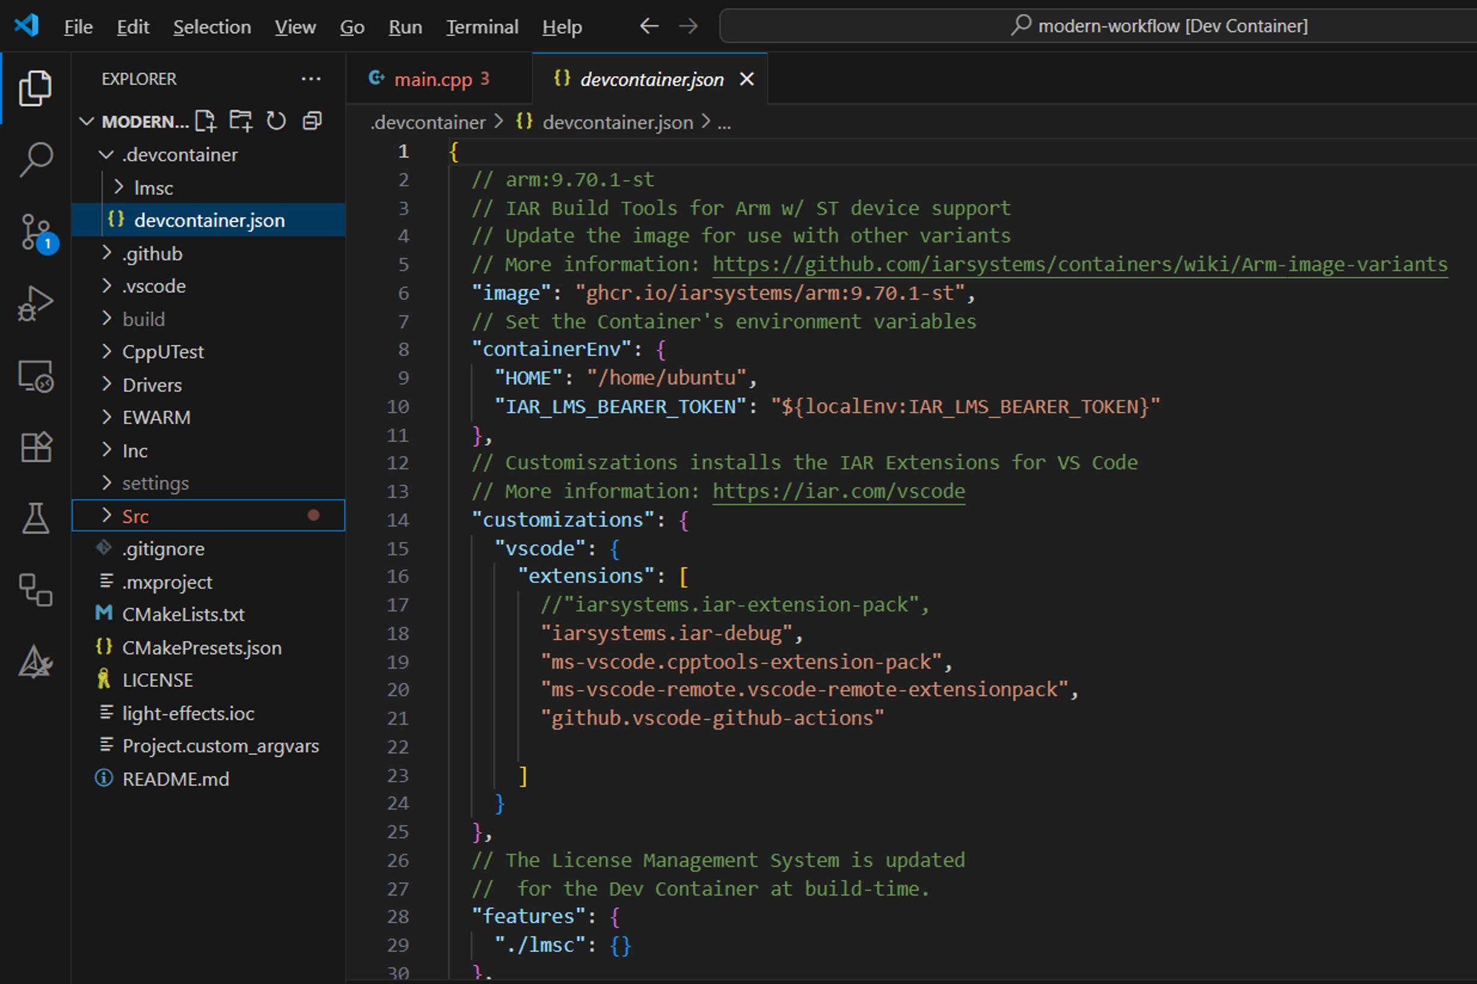Open the Terminal menu
Screen dimensions: 1477x984
point(482,26)
